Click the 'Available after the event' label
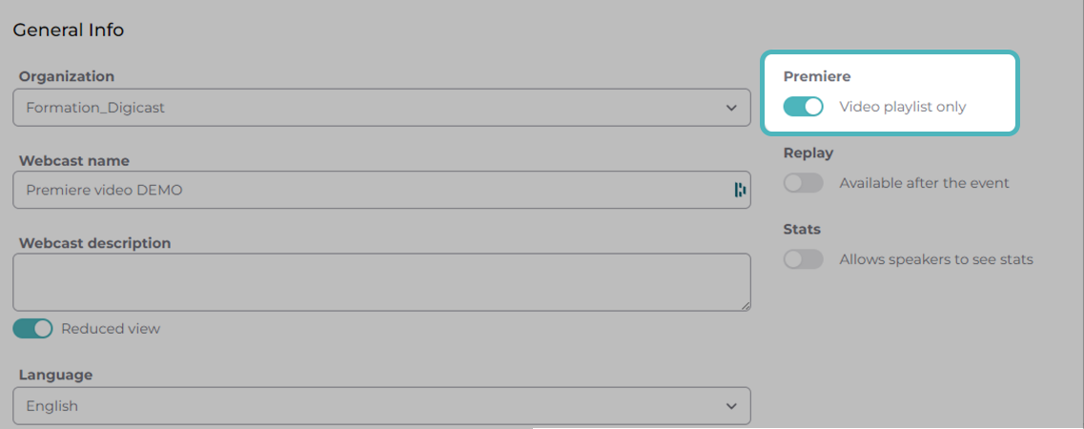 point(924,183)
